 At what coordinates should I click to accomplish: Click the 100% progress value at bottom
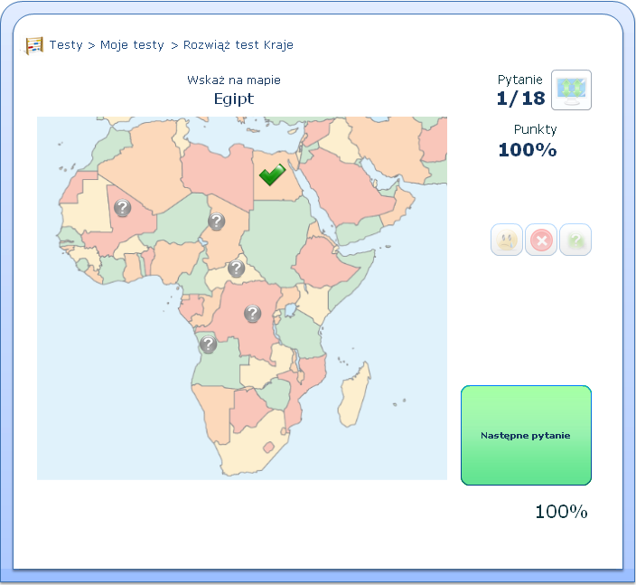click(561, 511)
